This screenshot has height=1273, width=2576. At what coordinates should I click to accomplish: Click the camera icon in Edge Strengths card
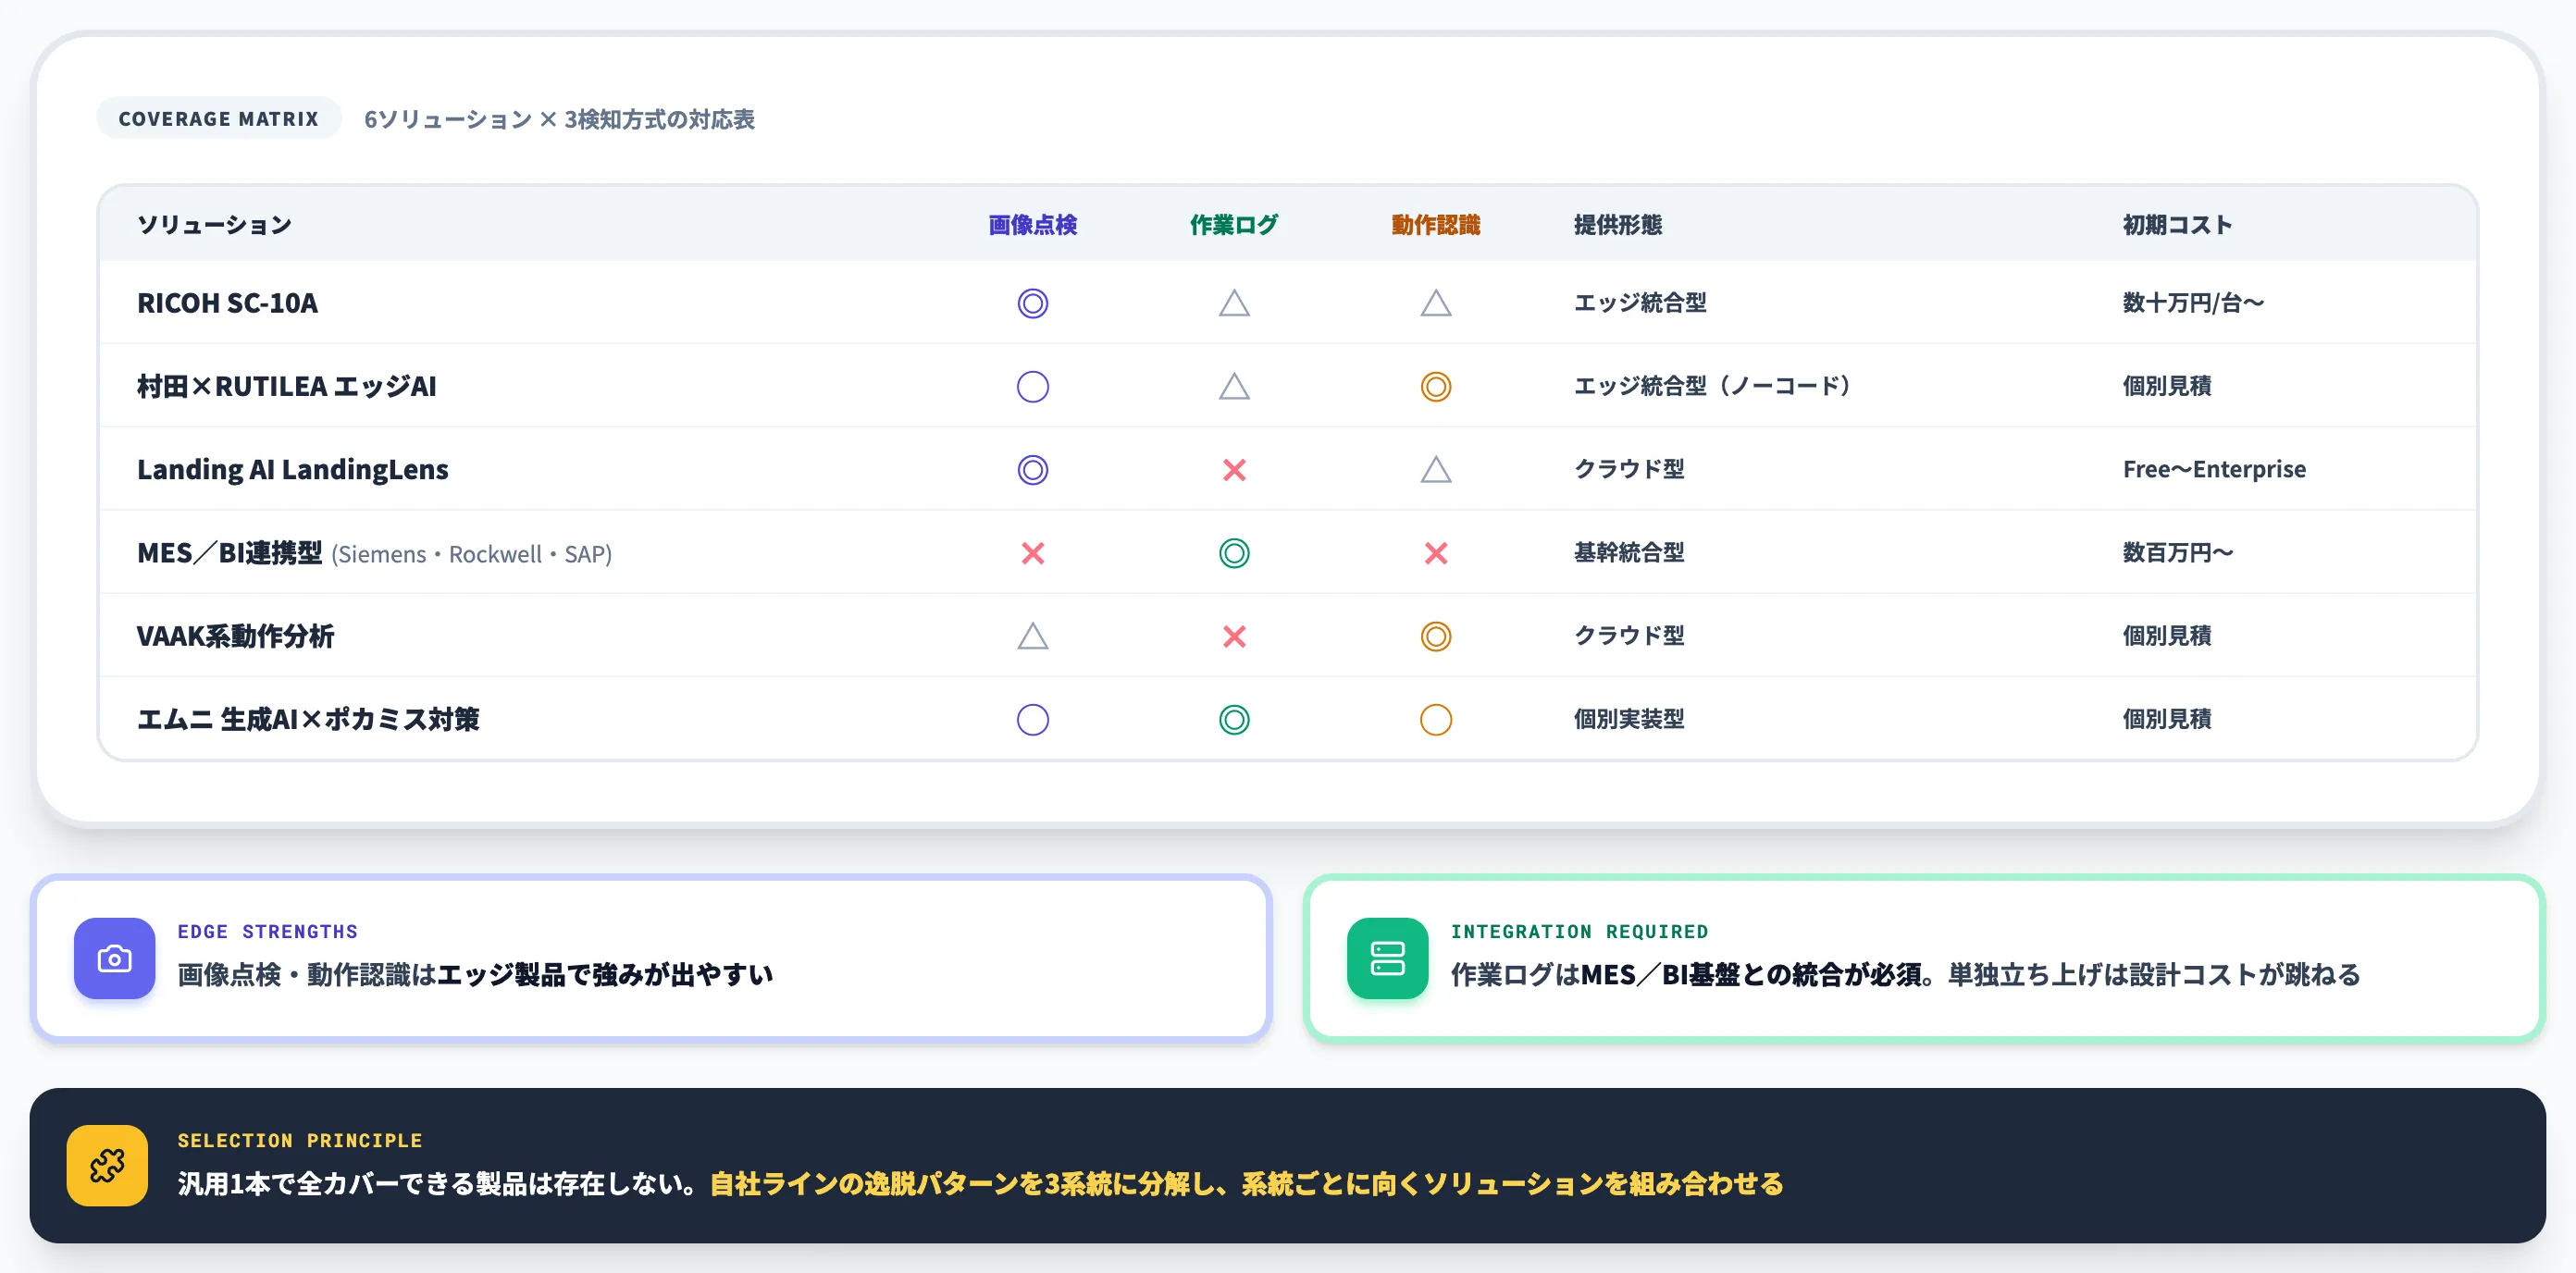(x=114, y=958)
